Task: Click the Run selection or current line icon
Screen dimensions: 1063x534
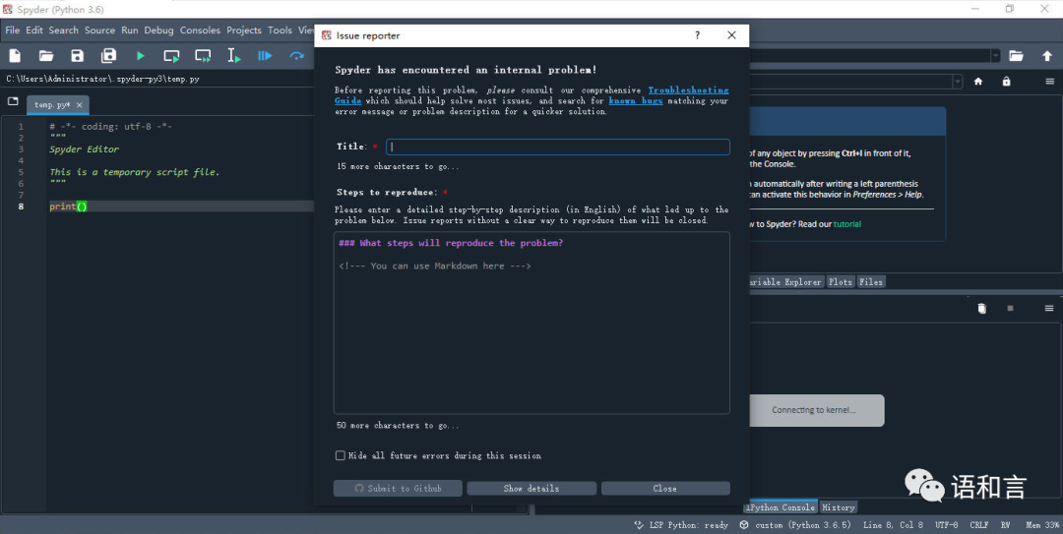Action: point(234,56)
